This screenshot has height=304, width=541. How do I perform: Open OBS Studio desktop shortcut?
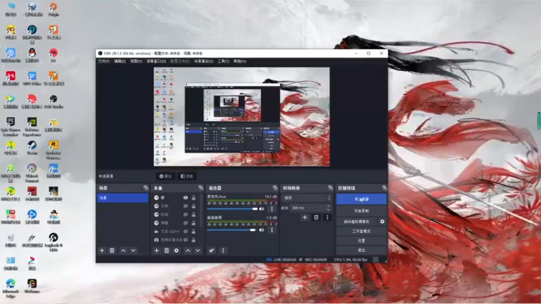(x=53, y=102)
